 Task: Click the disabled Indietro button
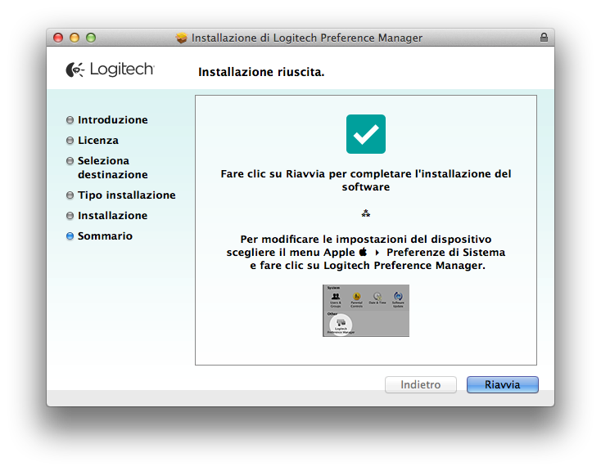point(421,384)
